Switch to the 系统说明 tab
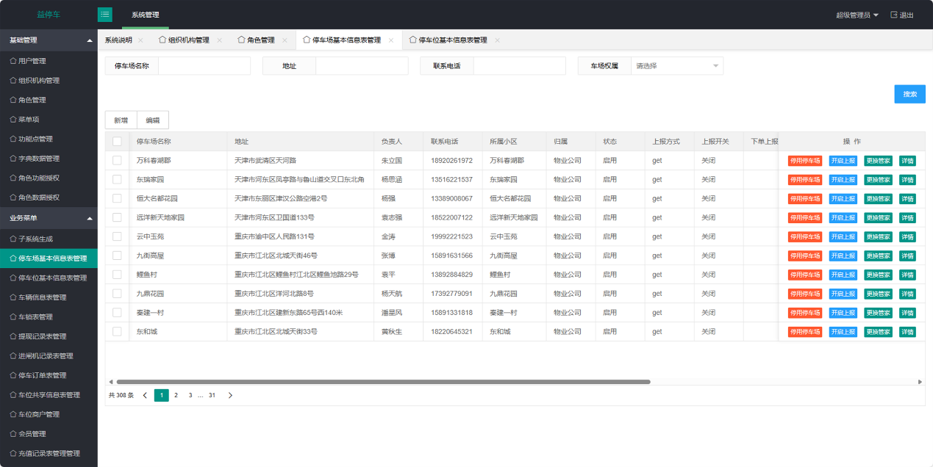 tap(118, 40)
